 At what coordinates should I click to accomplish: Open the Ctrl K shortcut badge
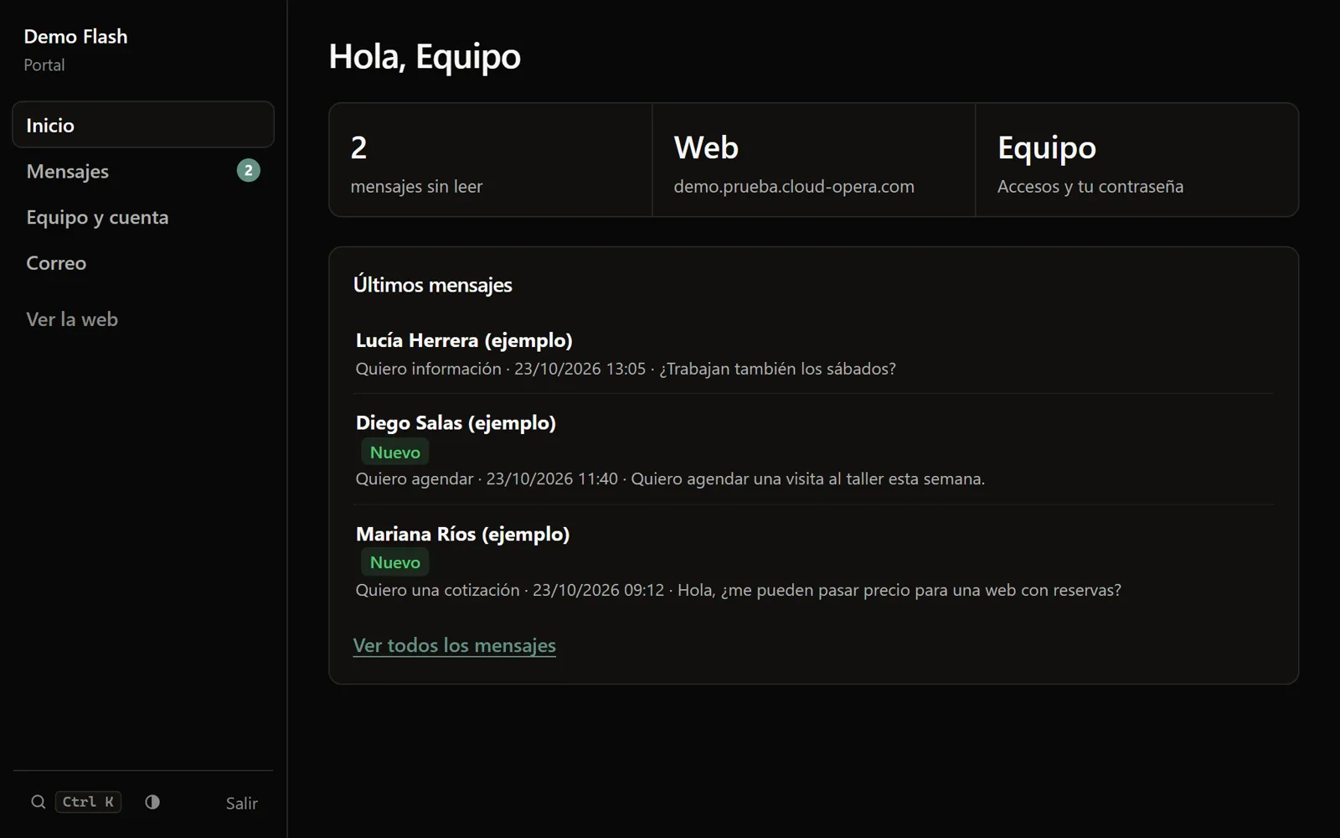point(88,802)
